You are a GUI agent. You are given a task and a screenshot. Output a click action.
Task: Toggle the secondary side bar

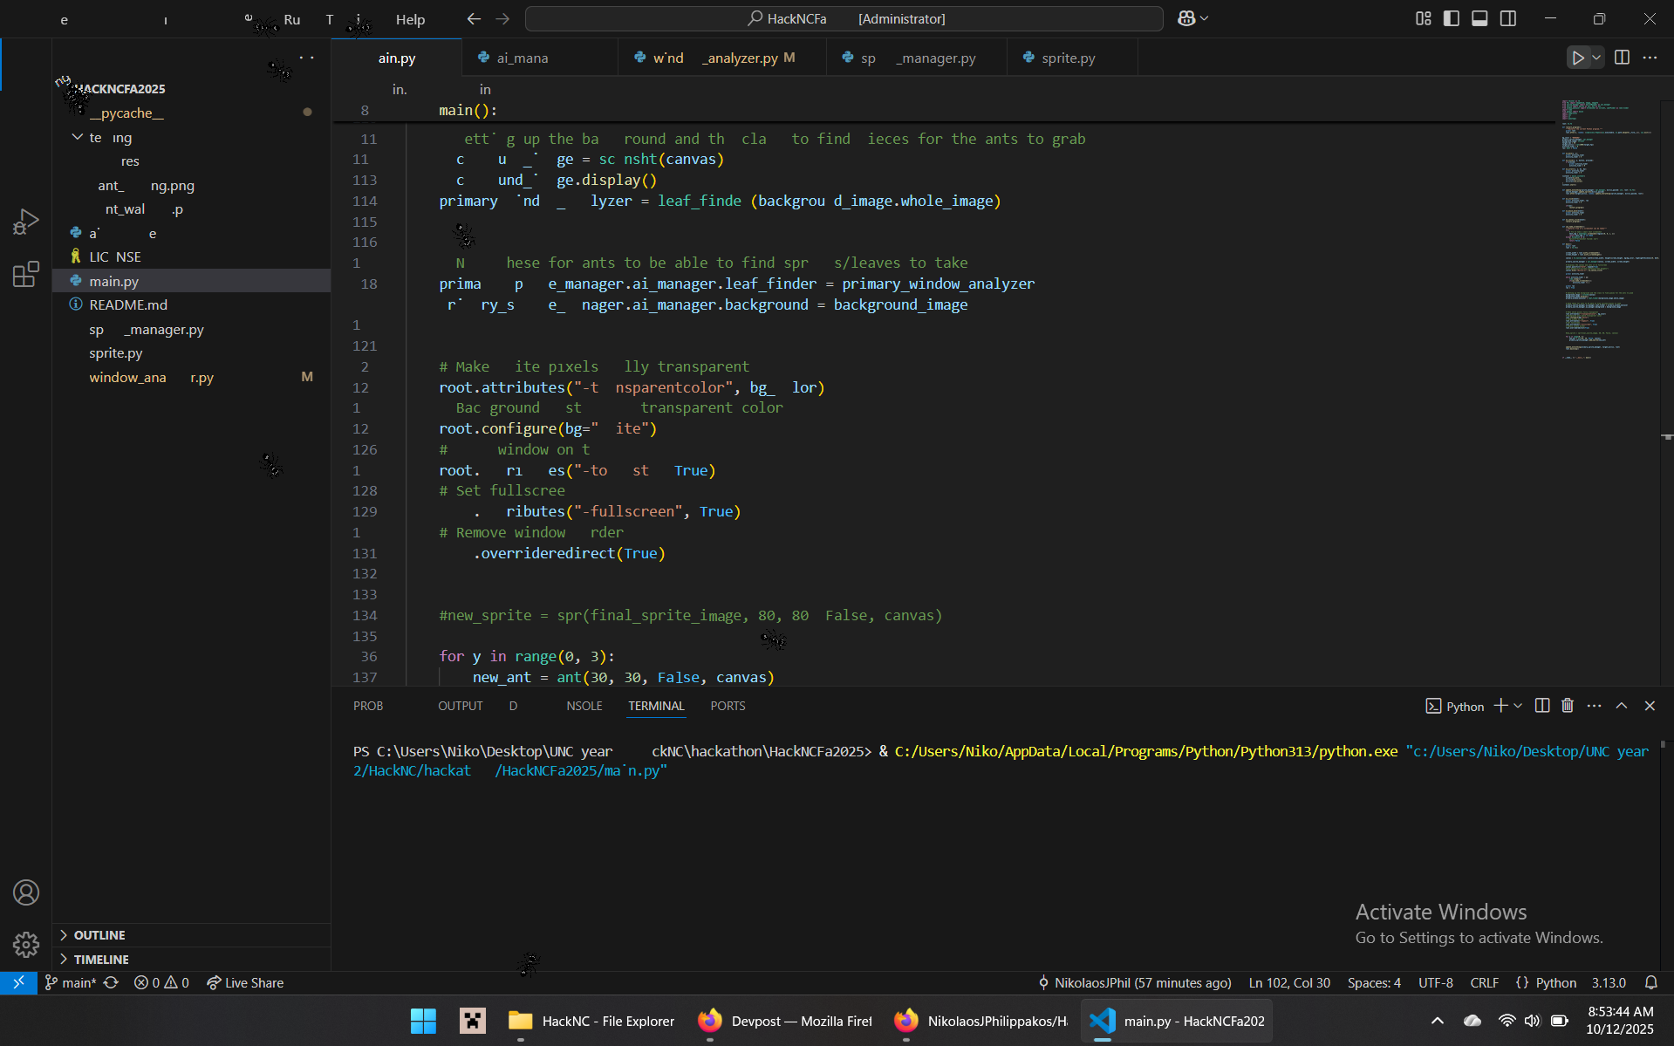click(1508, 18)
